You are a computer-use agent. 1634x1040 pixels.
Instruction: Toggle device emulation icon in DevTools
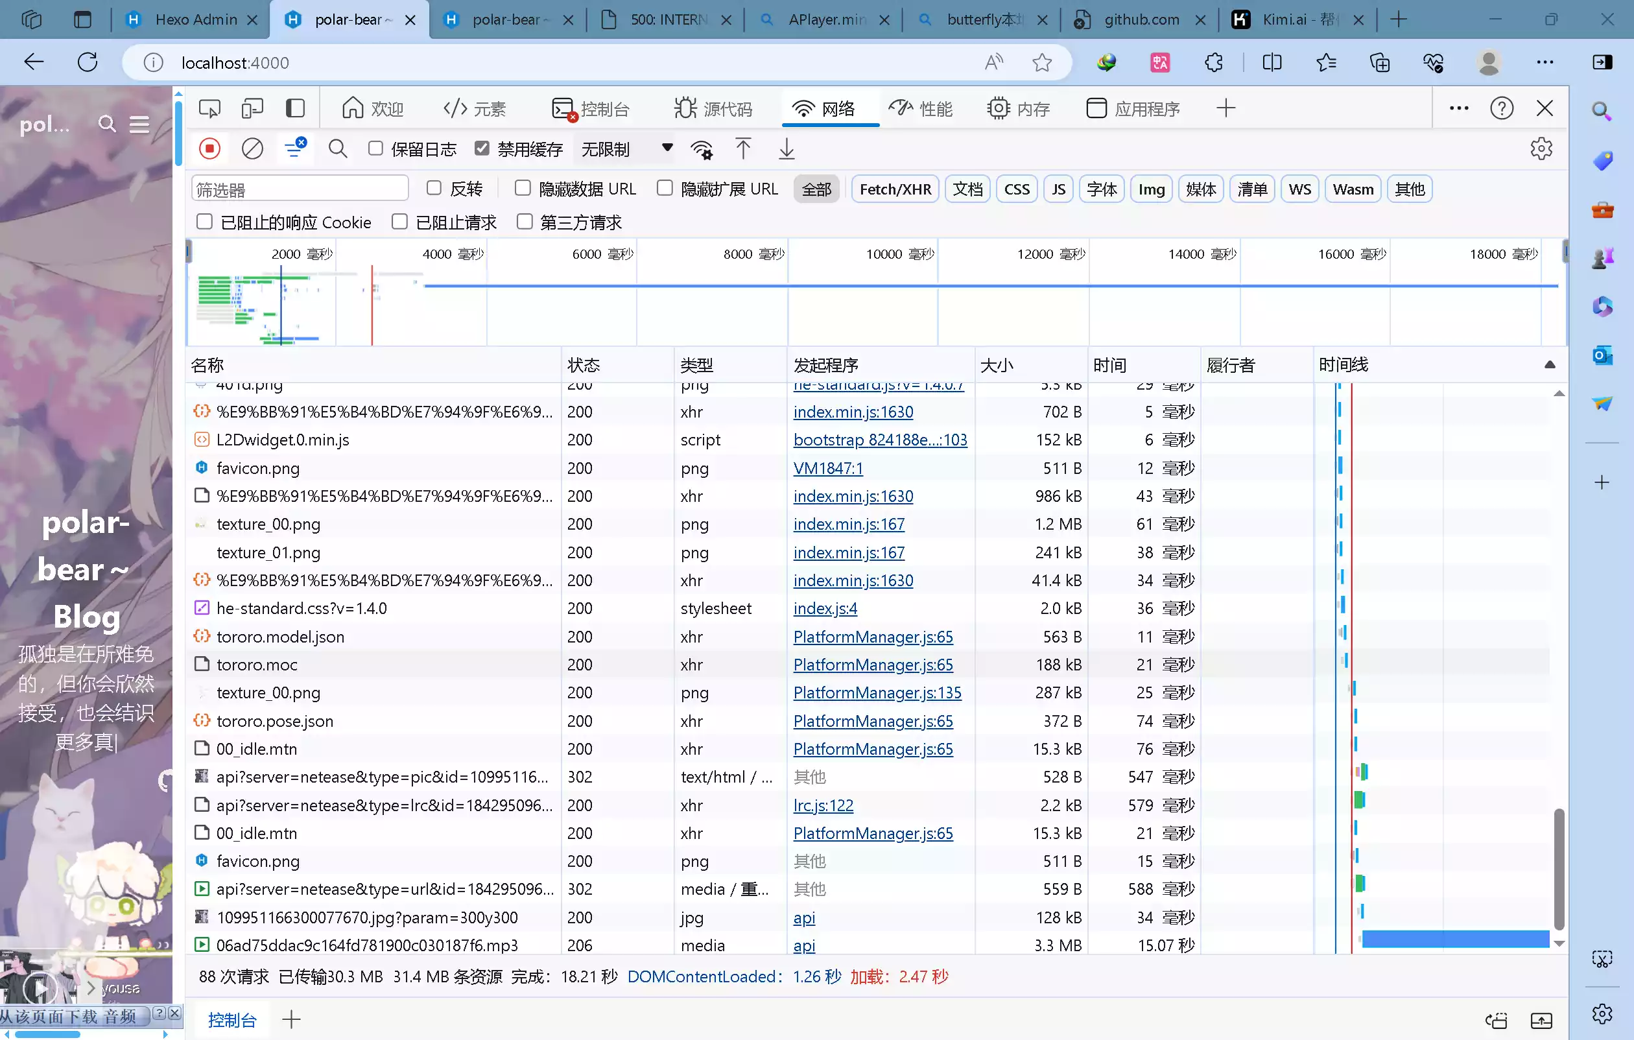tap(252, 108)
